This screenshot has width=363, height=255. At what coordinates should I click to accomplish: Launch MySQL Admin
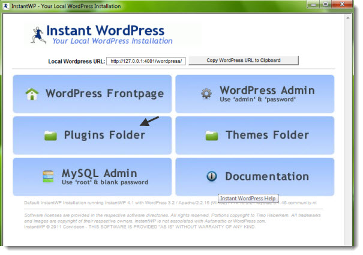pyautogui.click(x=92, y=177)
